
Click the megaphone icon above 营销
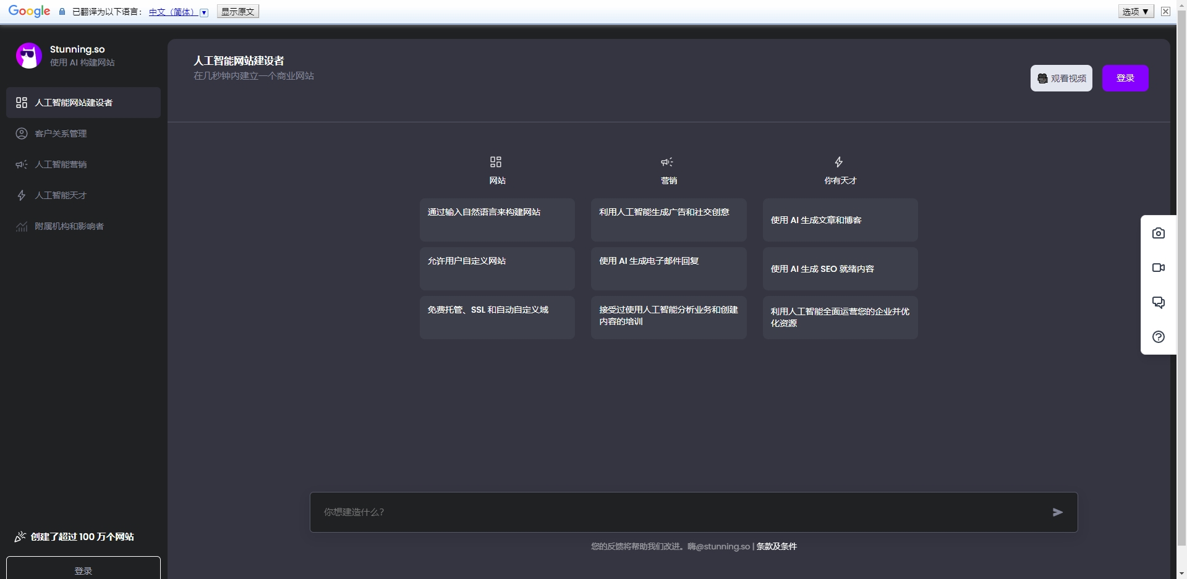click(x=667, y=162)
